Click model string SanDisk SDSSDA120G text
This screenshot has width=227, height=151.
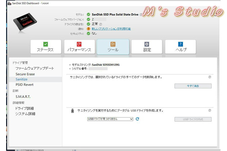[x=106, y=65]
